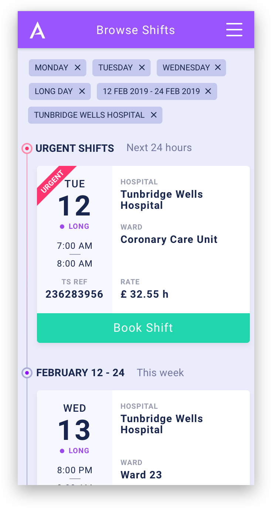Remove the LONG DAY filter
Viewport: 272px width, 508px height.
82,91
